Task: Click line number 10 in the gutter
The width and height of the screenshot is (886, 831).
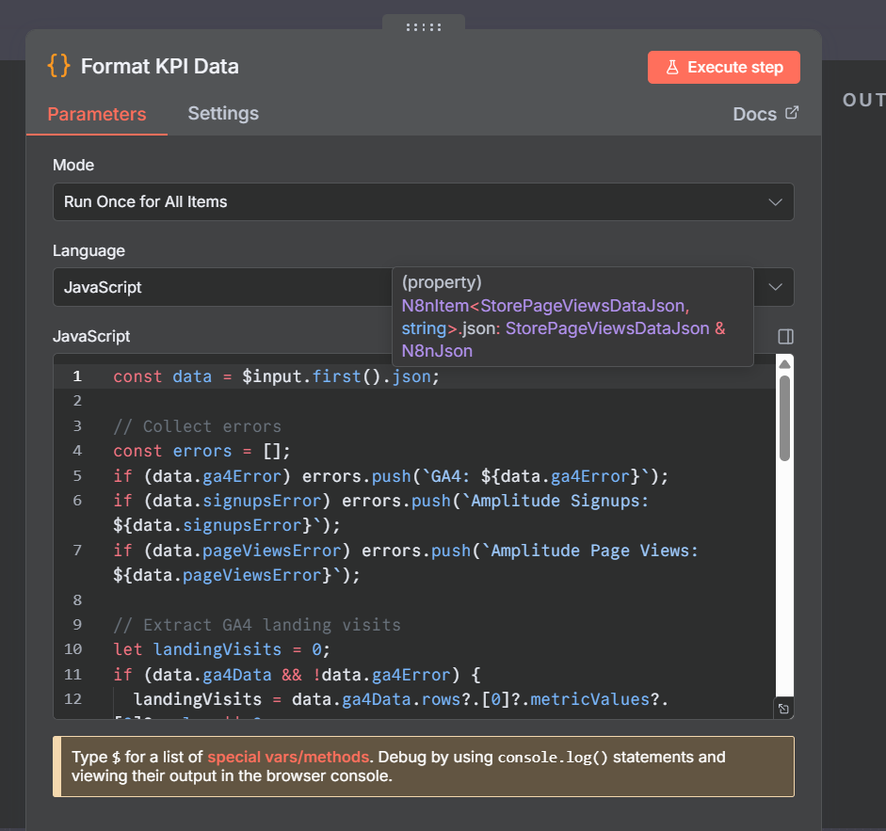Action: point(72,649)
